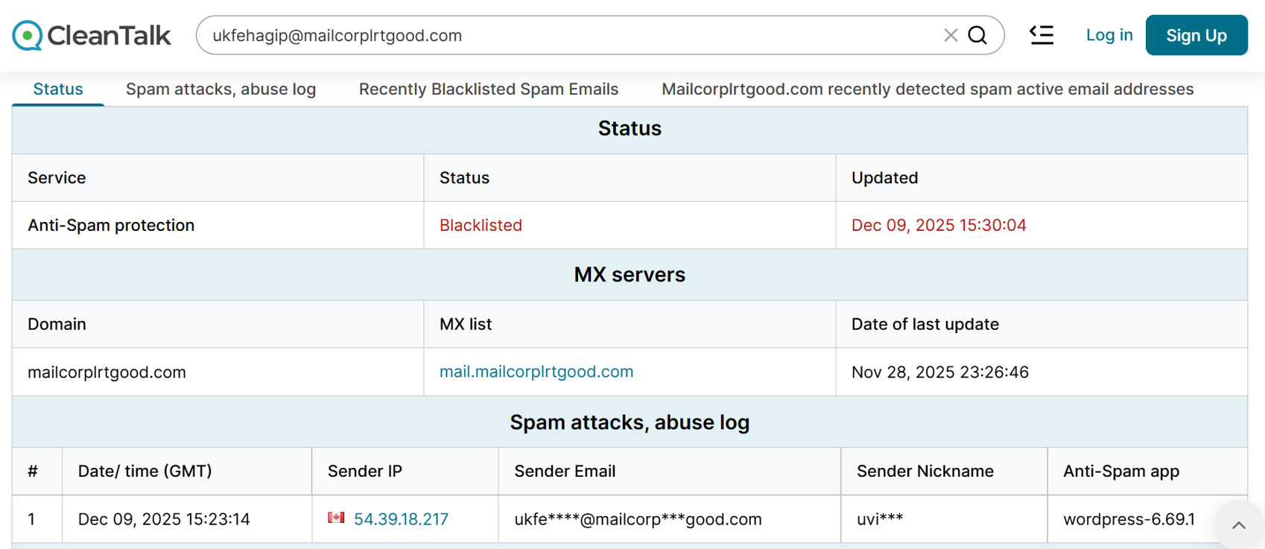Viewport: 1265px width, 549px height.
Task: Focus the email search input field
Action: [x=566, y=35]
